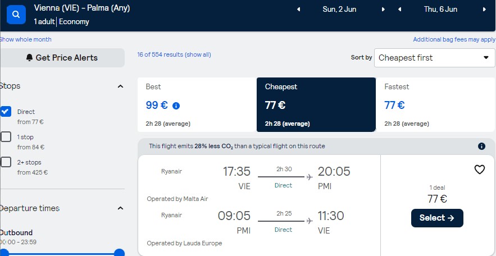Save flight with the heart icon
The height and width of the screenshot is (256, 496).
[x=480, y=170]
